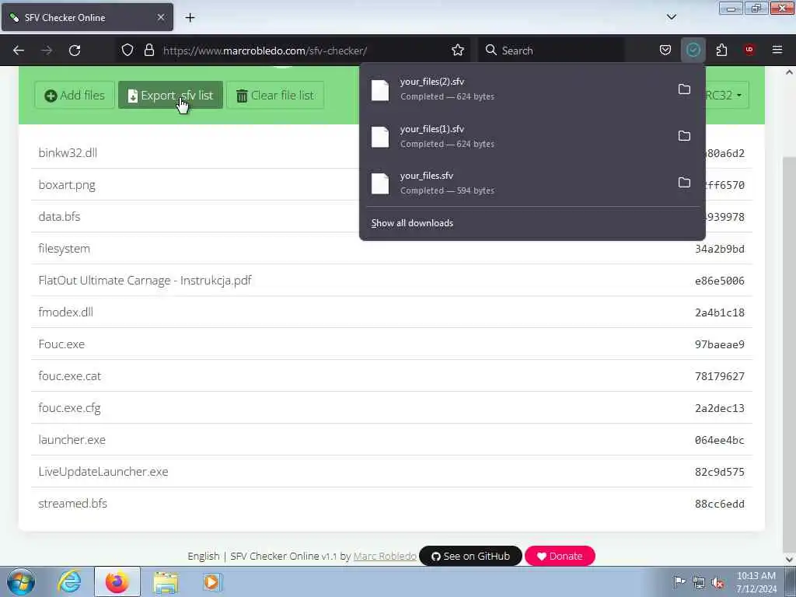
Task: Select the filesystem file row
Action: click(392, 249)
